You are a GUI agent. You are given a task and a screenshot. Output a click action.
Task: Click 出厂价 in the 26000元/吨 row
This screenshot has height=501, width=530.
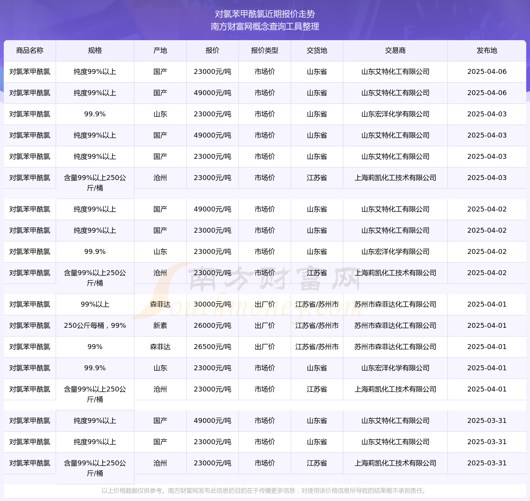[x=265, y=326]
